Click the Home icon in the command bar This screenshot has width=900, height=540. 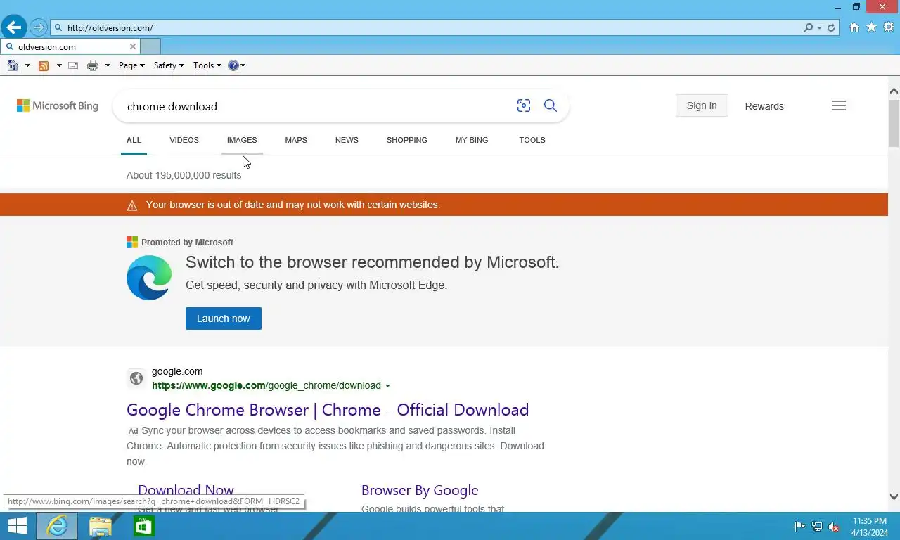pyautogui.click(x=13, y=65)
